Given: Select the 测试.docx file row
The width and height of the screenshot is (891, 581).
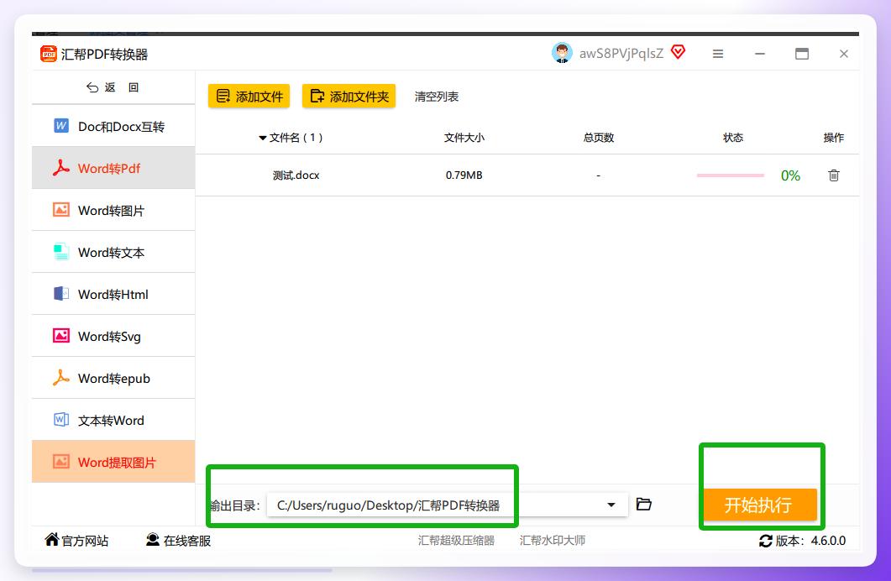Looking at the screenshot, I should (x=527, y=175).
